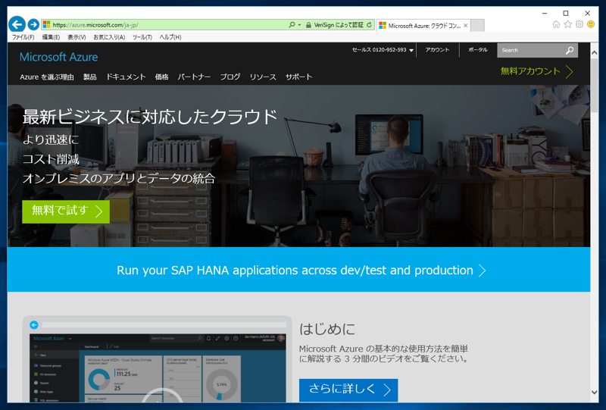606x410 pixels.
Task: Open the ヘルプ(H) menu
Action: click(170, 37)
